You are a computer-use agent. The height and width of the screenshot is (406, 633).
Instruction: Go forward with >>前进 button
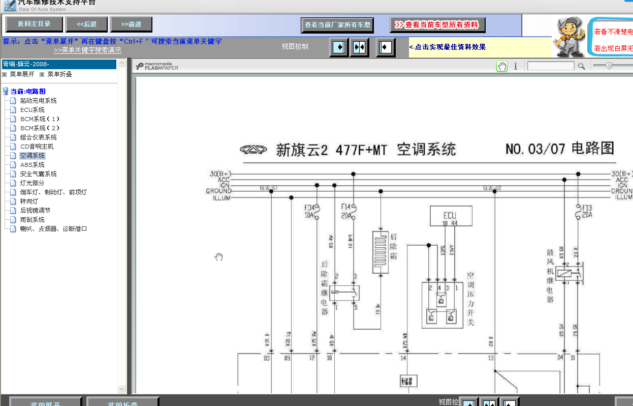(x=131, y=24)
